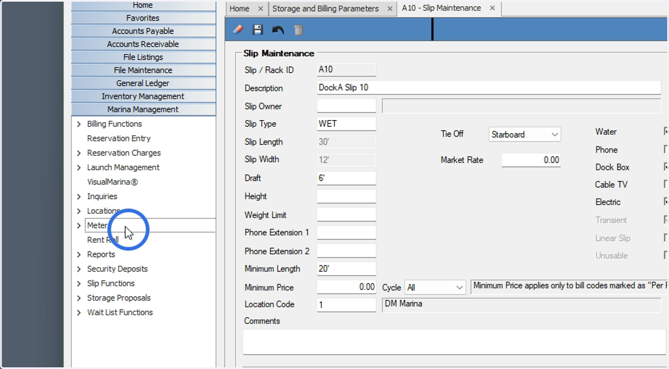Expand the Reservation Charges tree node
The height and width of the screenshot is (369, 669).
(79, 153)
